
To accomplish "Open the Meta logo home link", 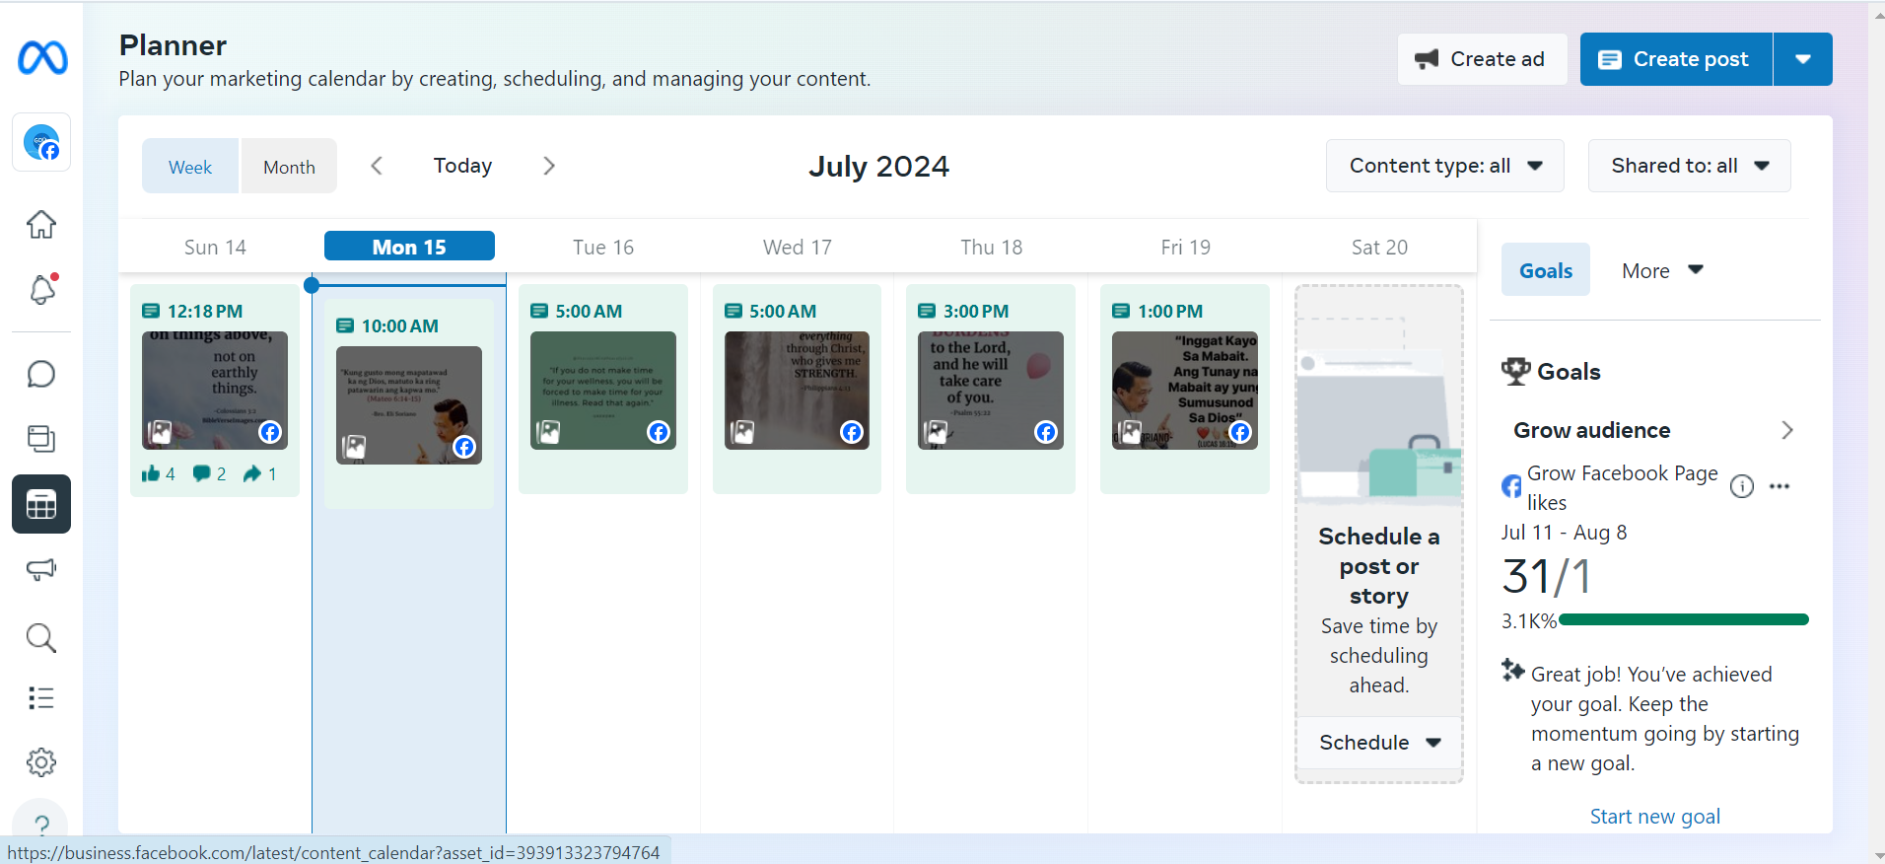I will [42, 58].
